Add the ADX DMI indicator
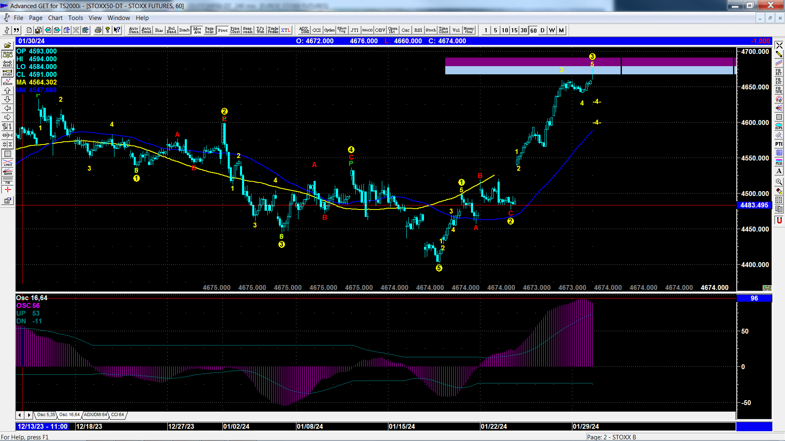Viewport: 785px width, 441px height. click(x=304, y=30)
